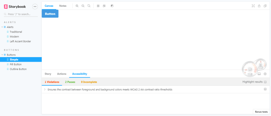
Task: Toggle the contrast background icon
Action: (112, 6)
